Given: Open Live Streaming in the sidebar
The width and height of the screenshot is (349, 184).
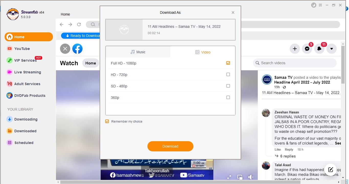Looking at the screenshot, I should tap(24, 72).
